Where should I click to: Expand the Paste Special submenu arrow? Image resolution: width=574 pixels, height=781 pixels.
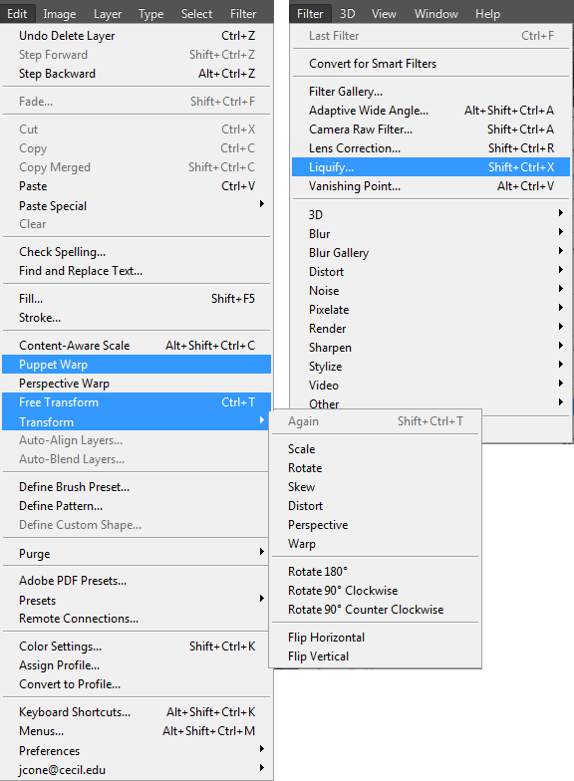click(x=261, y=203)
